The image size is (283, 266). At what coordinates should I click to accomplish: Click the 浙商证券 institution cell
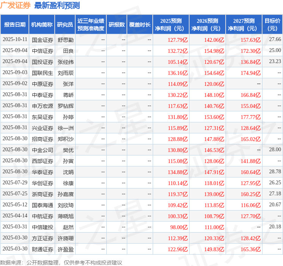tap(43, 194)
